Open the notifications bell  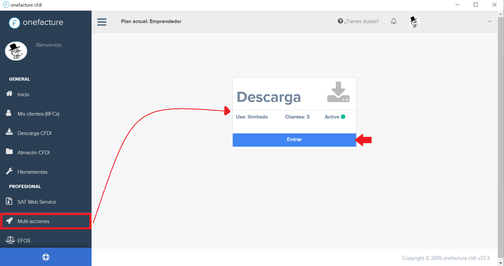[394, 21]
